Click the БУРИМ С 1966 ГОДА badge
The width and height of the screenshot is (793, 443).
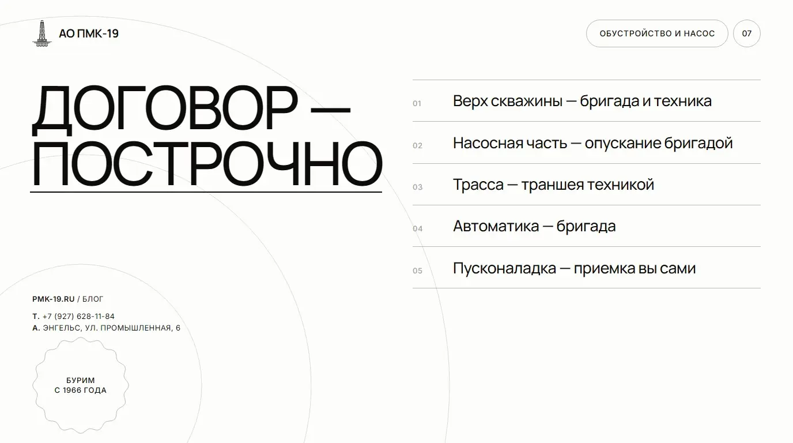coord(81,385)
